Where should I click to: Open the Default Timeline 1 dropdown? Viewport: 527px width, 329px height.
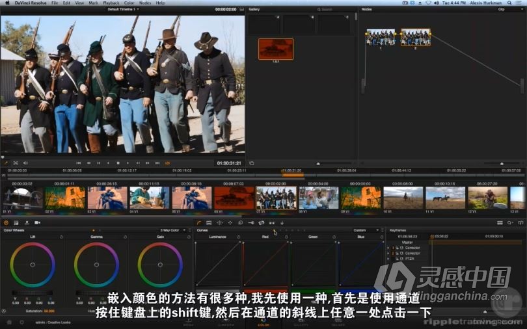point(123,9)
